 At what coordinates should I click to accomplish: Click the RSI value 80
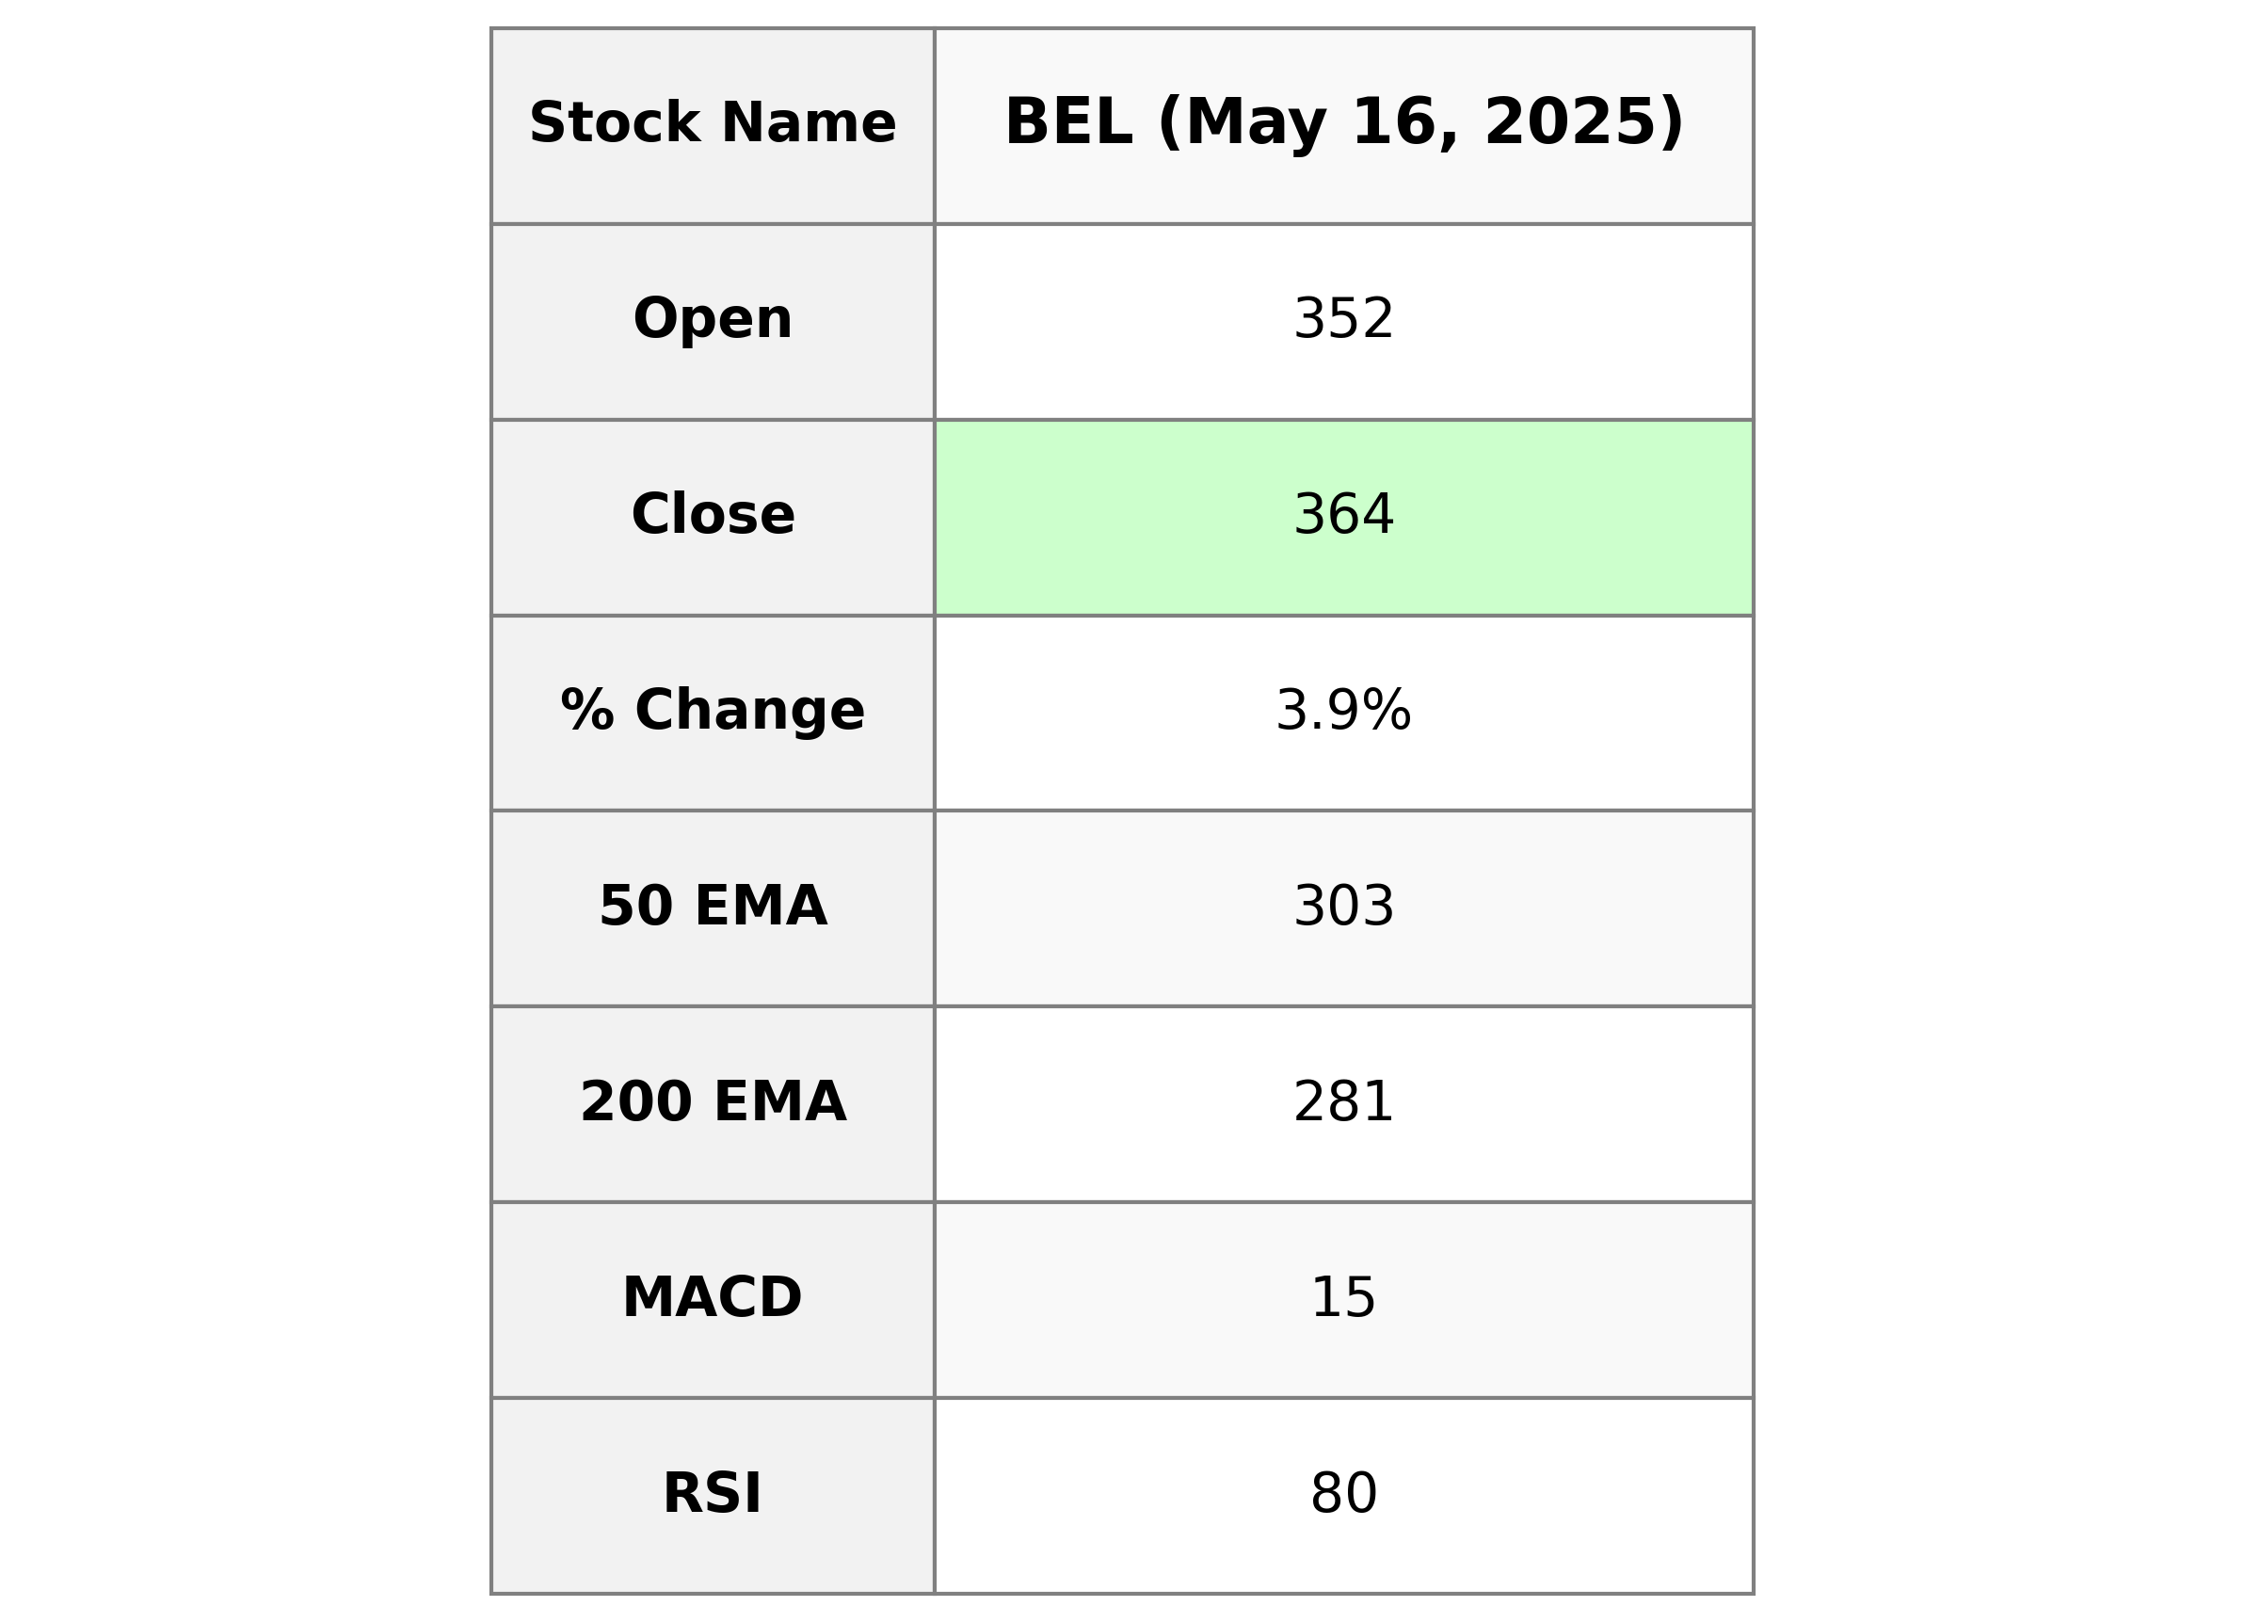click(x=1342, y=1493)
